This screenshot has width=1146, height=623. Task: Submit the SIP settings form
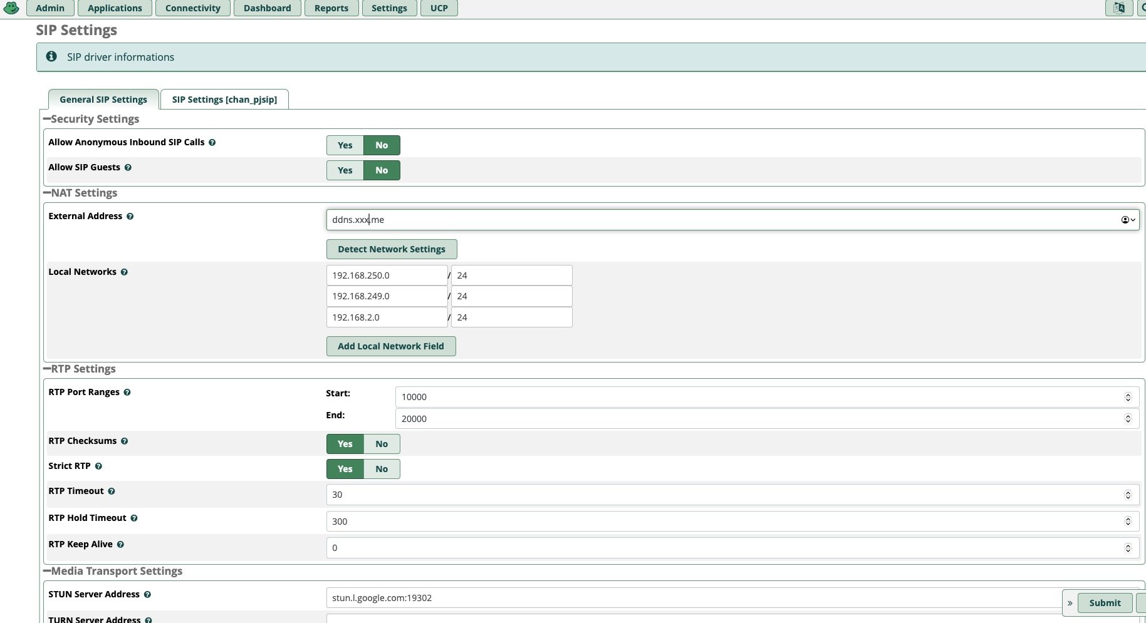pos(1105,603)
